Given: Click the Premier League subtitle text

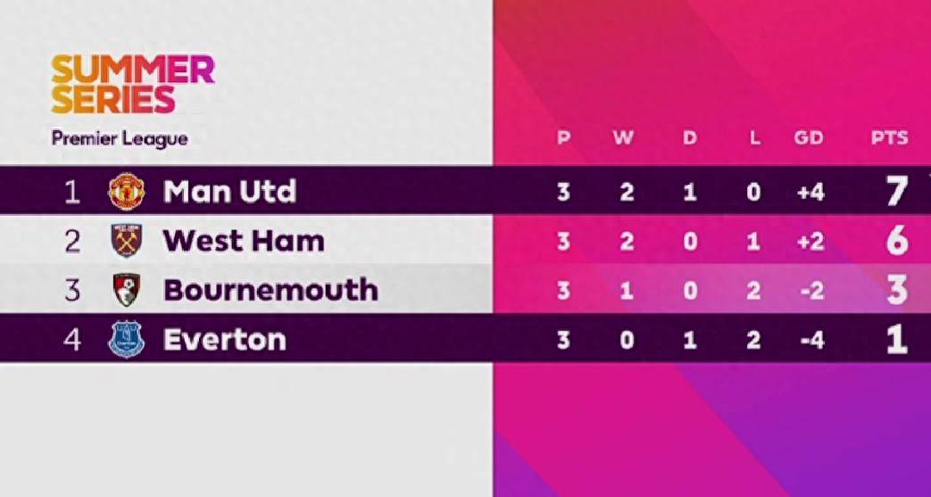Looking at the screenshot, I should (x=120, y=139).
